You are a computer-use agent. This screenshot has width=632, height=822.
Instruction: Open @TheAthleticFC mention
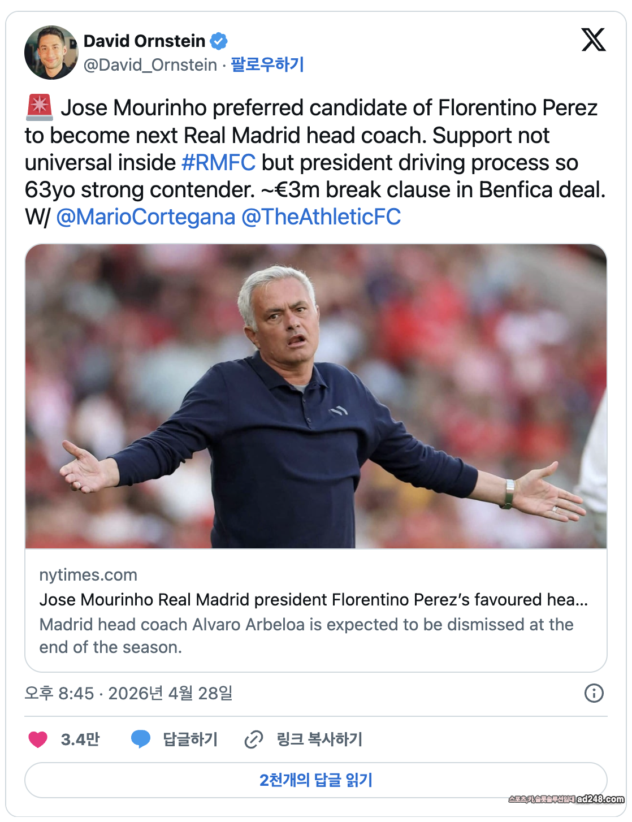pos(321,217)
